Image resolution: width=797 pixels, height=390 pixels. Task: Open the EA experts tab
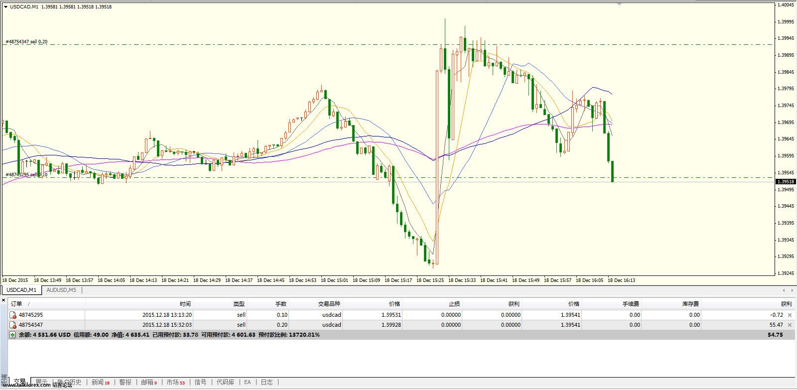[247, 382]
